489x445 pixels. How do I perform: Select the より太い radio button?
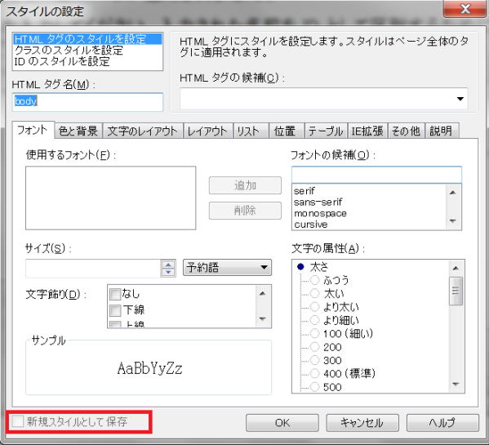[314, 307]
